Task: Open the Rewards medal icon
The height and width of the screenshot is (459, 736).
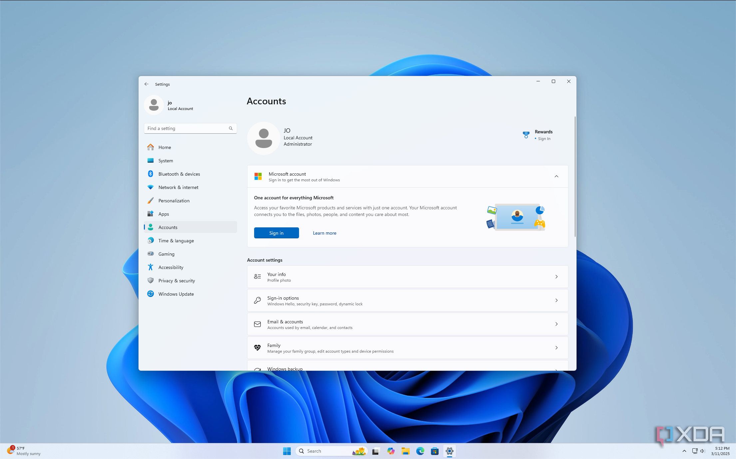Action: [526, 135]
